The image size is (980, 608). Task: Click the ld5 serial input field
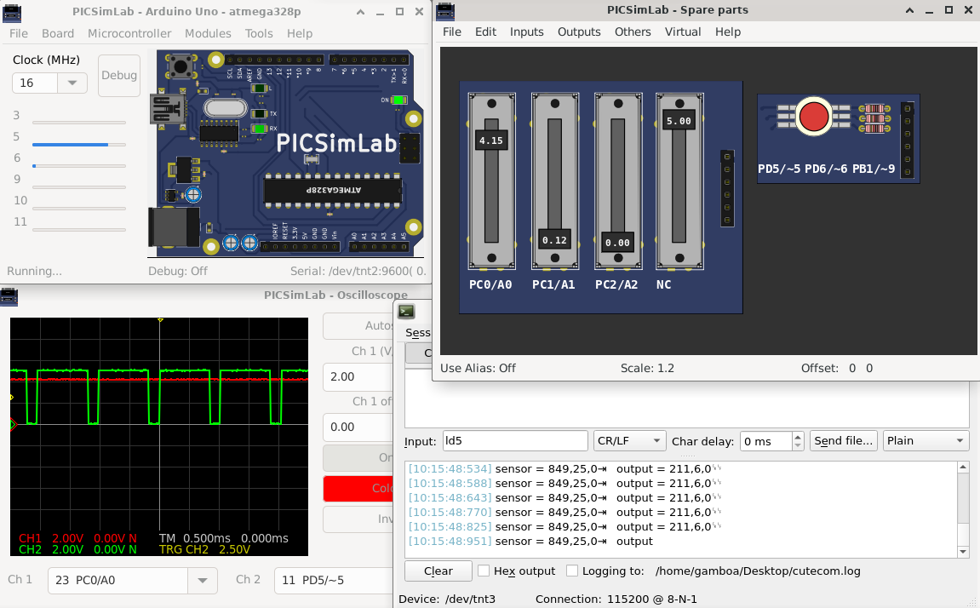point(514,440)
